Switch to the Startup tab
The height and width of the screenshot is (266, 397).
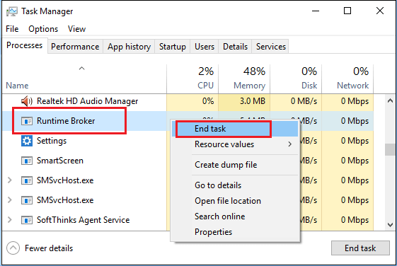pyautogui.click(x=173, y=47)
